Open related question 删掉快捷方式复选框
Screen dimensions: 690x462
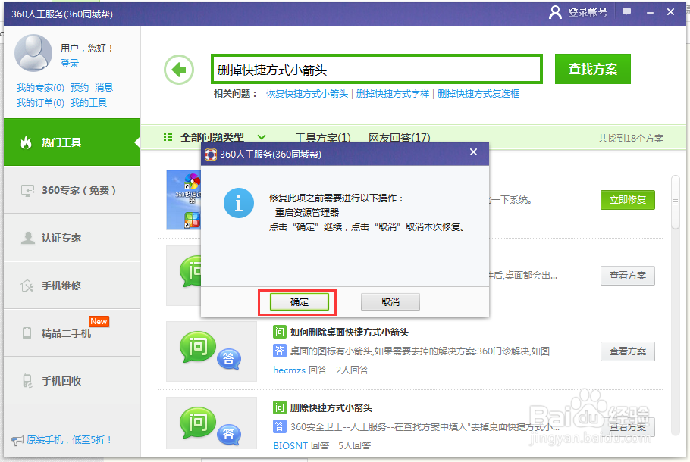point(478,94)
